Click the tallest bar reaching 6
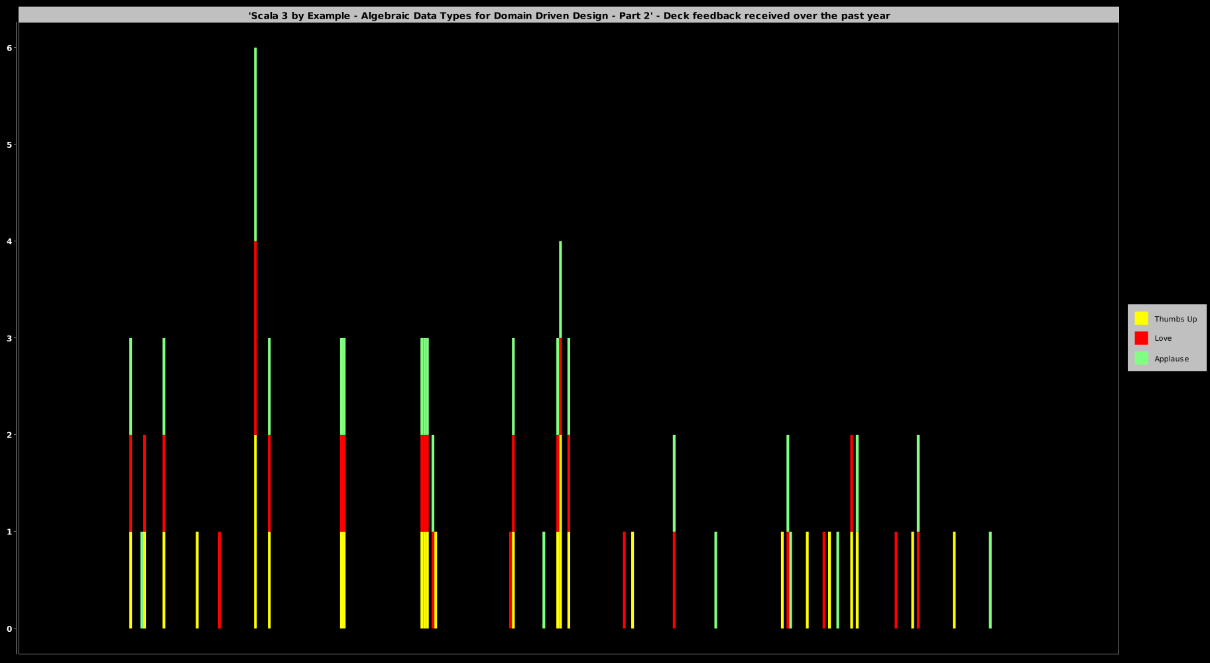The height and width of the screenshot is (663, 1210). (255, 338)
